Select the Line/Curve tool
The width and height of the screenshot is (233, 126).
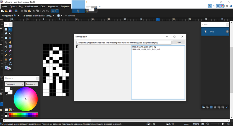pos(10,64)
